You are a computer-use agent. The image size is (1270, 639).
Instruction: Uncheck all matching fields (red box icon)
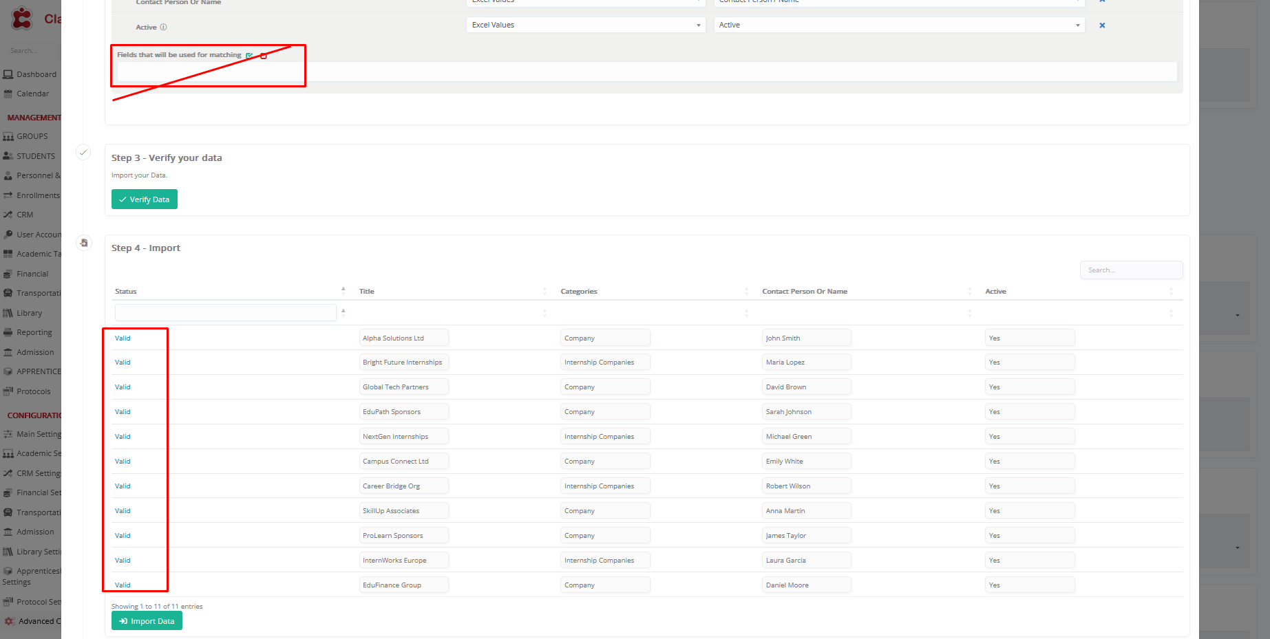[264, 56]
